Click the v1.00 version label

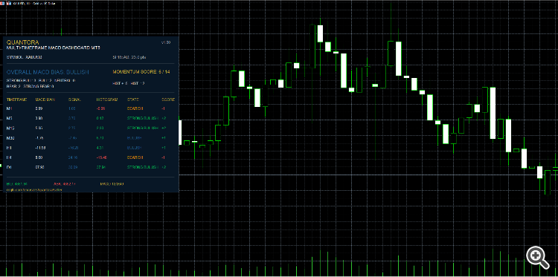(166, 42)
